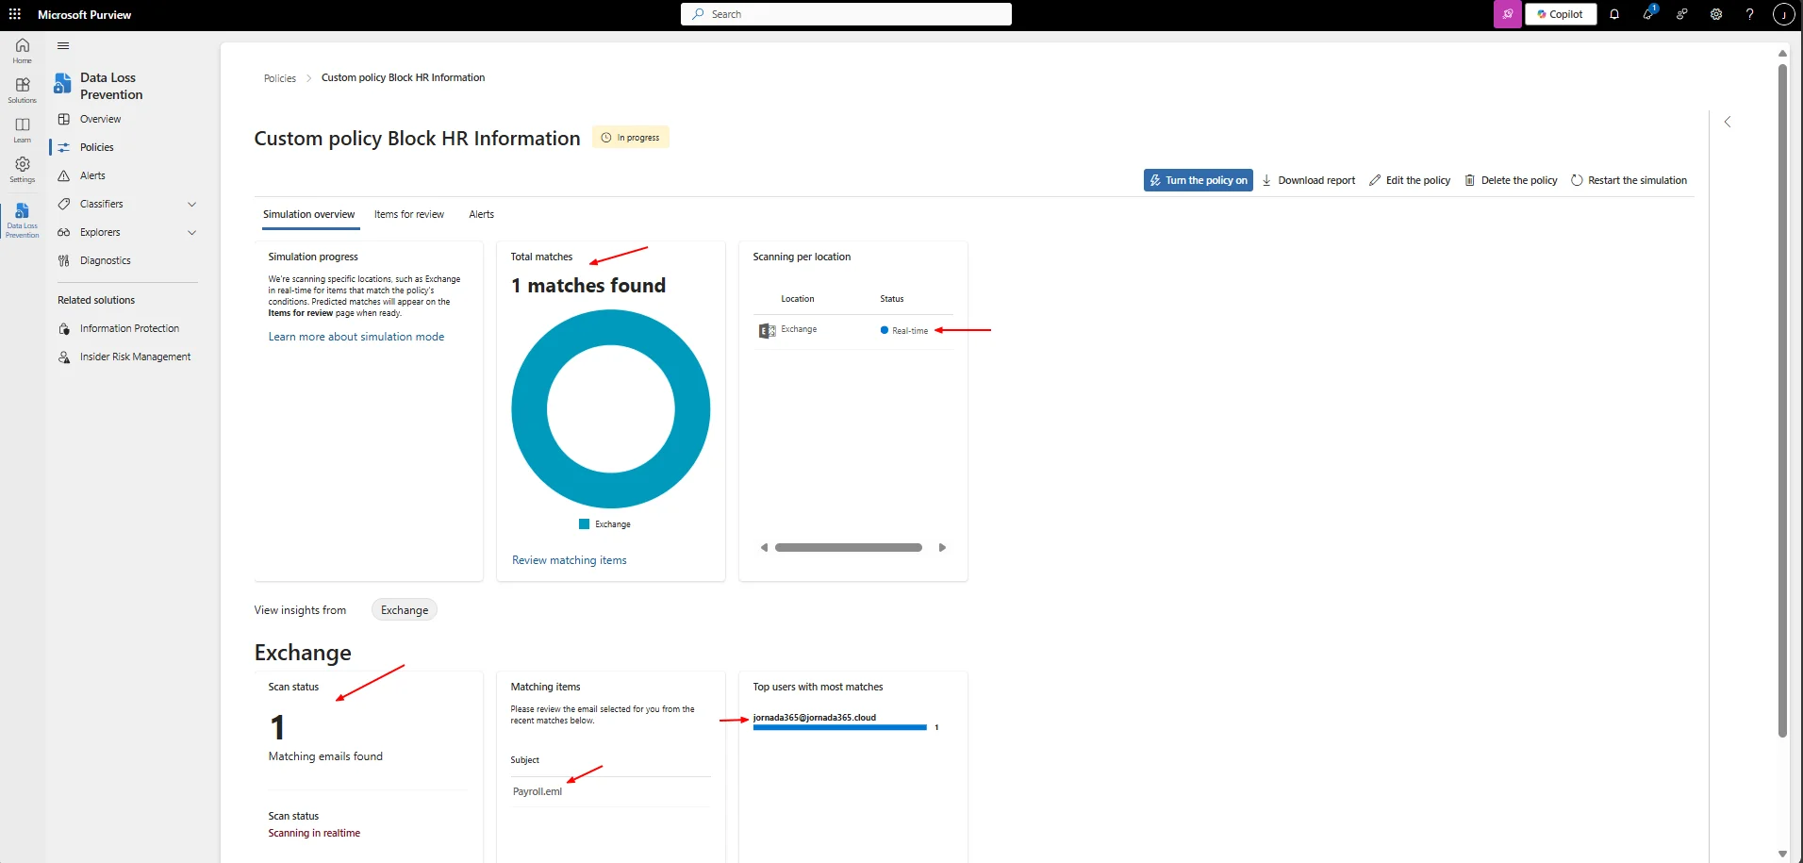Open the Home icon in left rail

point(23,50)
